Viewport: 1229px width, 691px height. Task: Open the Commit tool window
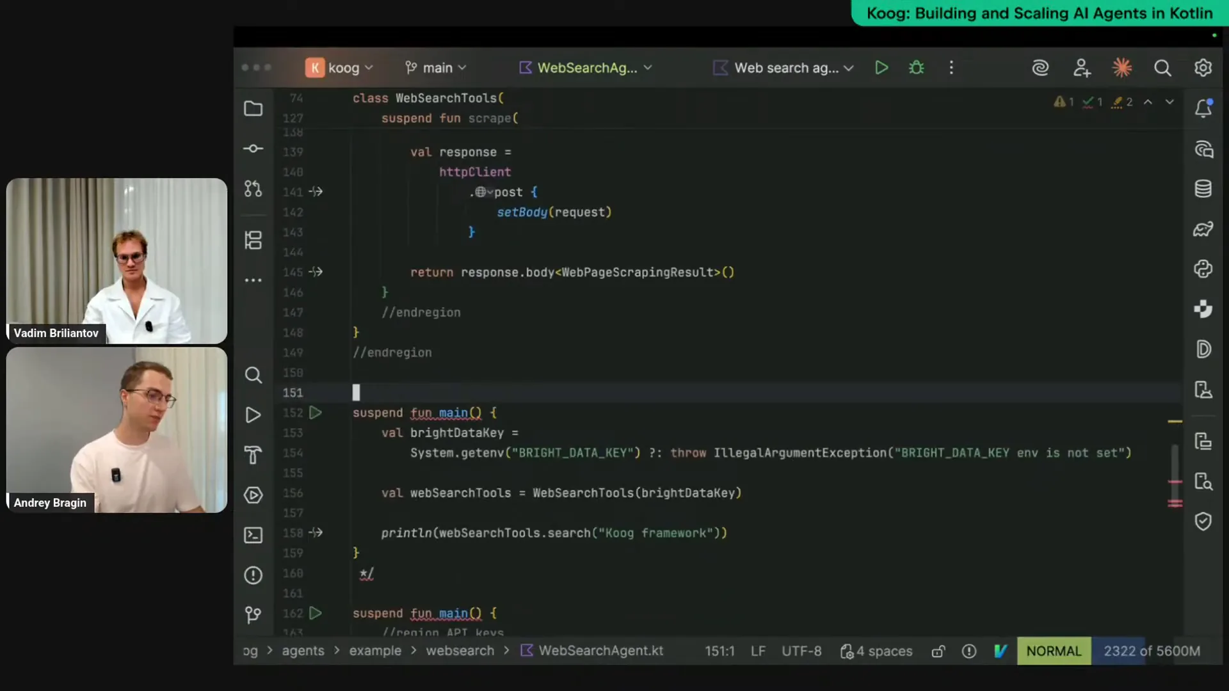click(x=253, y=148)
